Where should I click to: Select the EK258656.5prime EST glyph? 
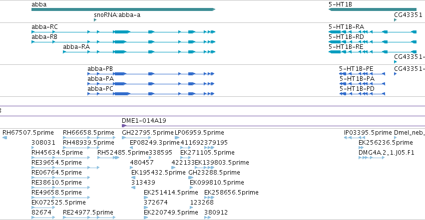pyautogui.click(x=209, y=198)
